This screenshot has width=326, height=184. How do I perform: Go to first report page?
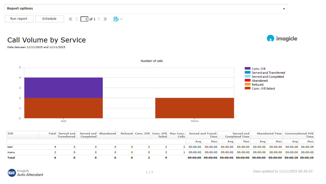click(70, 19)
